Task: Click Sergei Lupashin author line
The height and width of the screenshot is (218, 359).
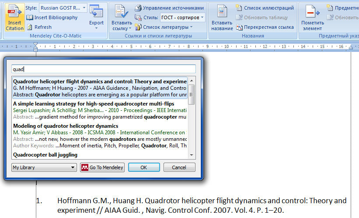Action: click(x=100, y=110)
